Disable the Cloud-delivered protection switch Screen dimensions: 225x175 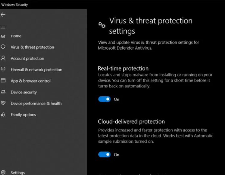coord(104,154)
